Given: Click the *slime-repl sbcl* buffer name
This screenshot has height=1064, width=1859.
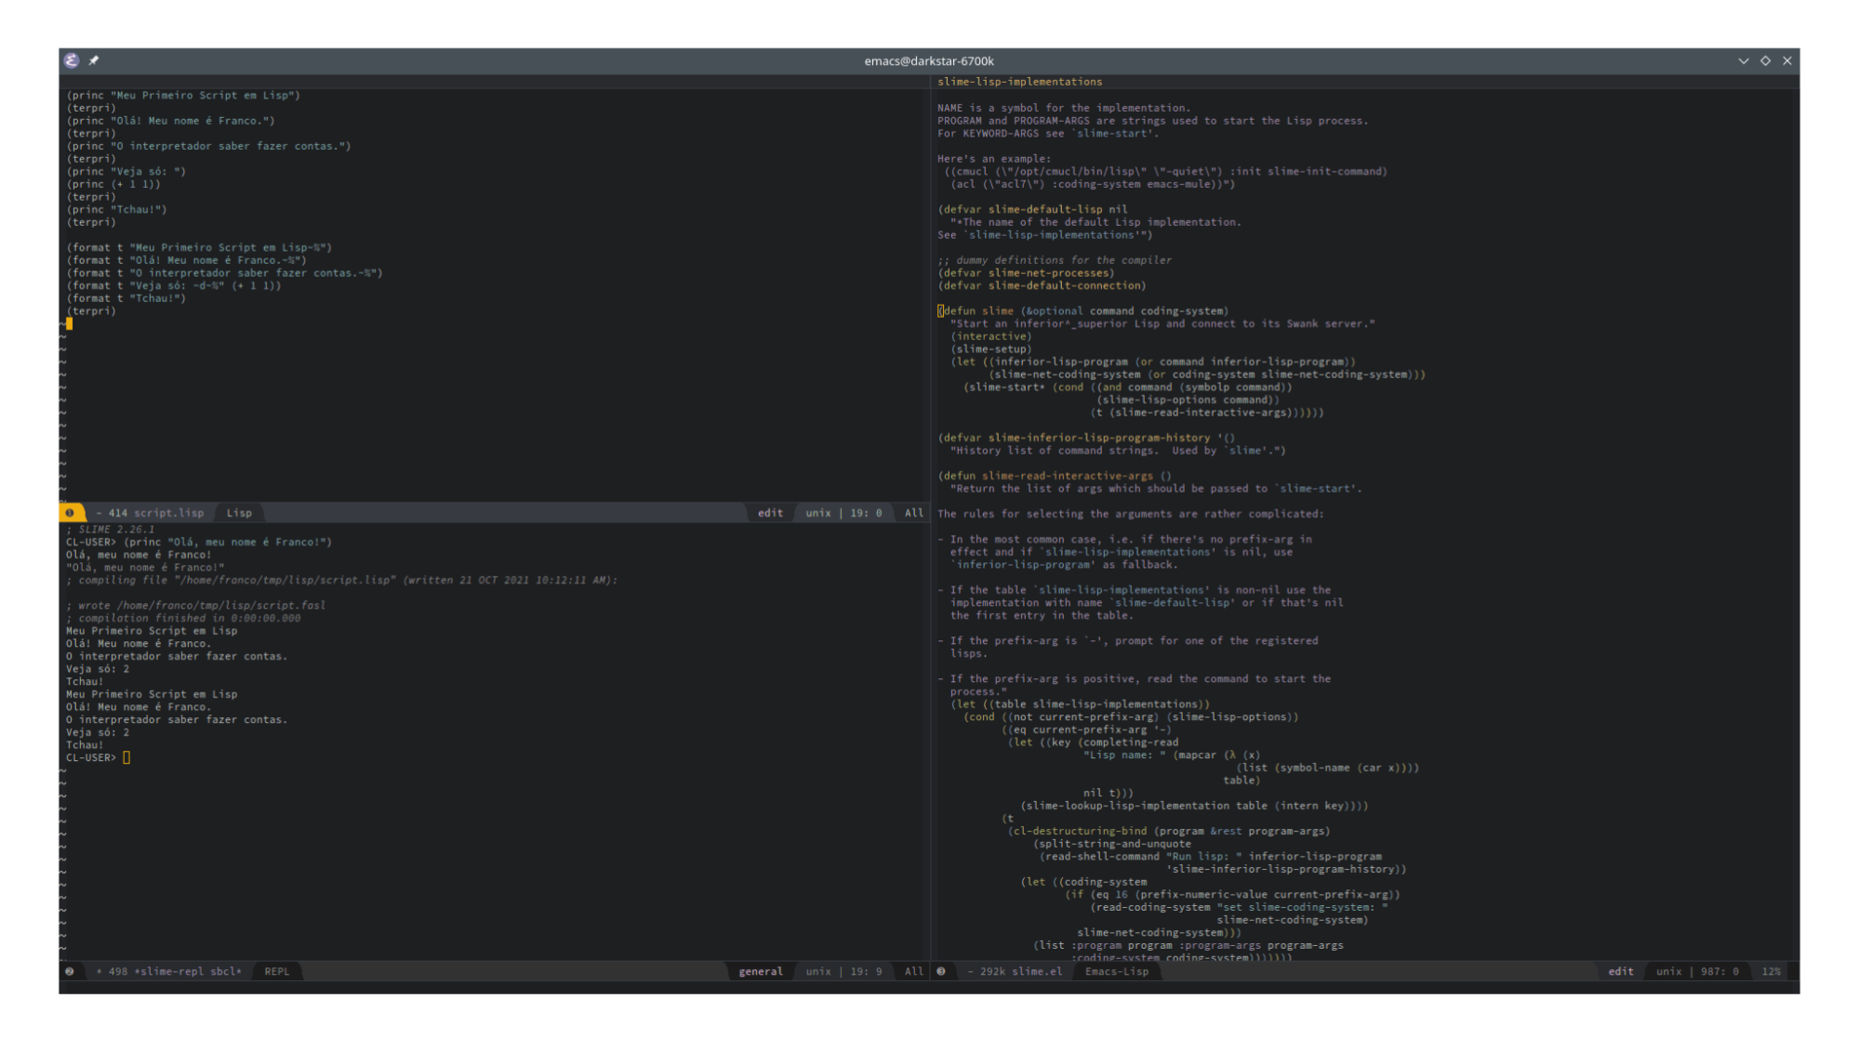Looking at the screenshot, I should [x=188, y=972].
